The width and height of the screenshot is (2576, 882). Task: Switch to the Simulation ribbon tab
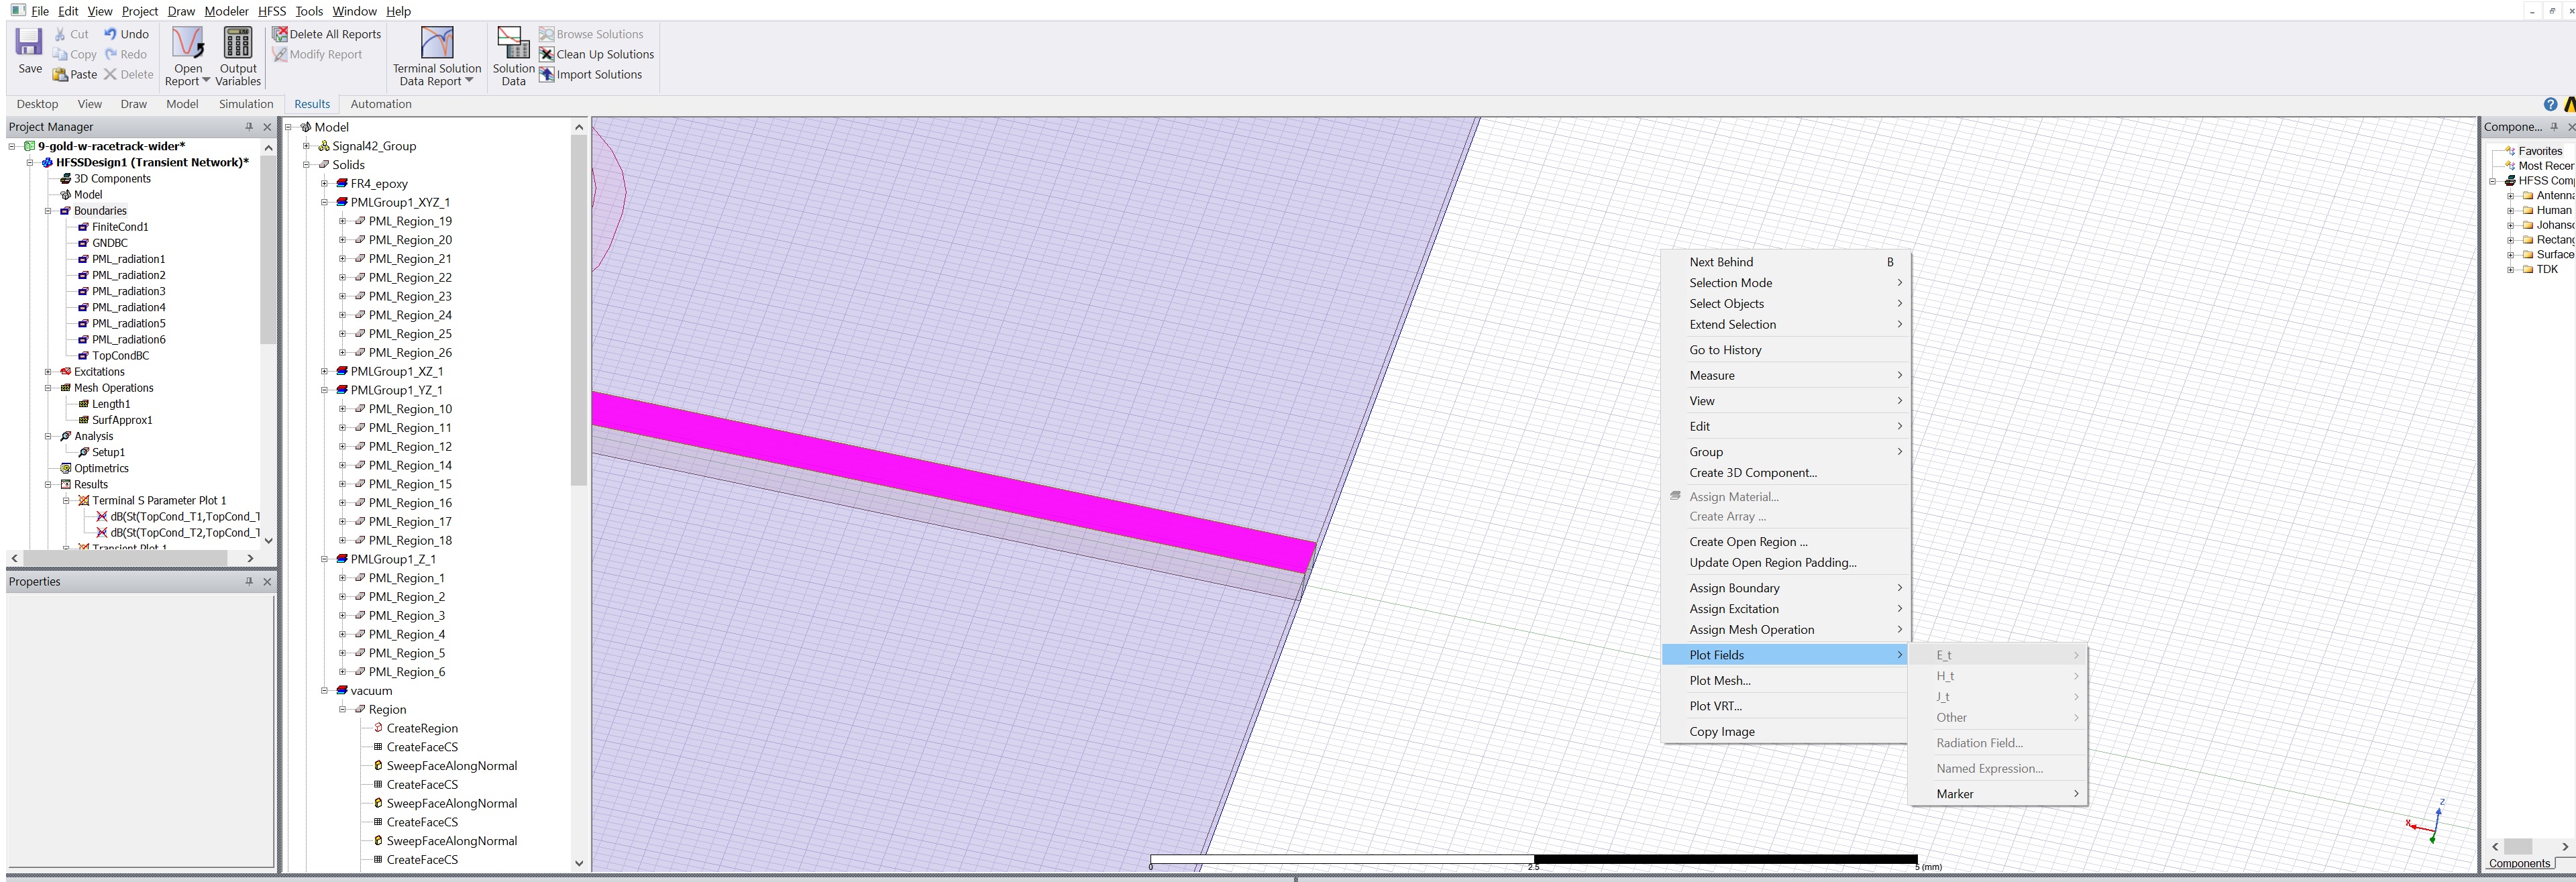pyautogui.click(x=246, y=104)
